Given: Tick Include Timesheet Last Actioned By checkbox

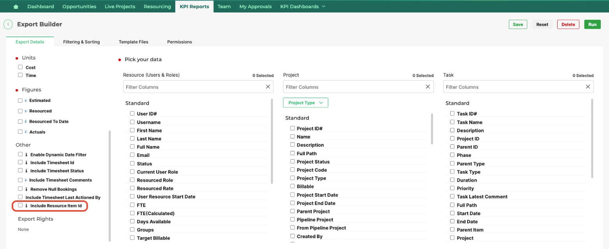Looking at the screenshot, I should click(x=20, y=197).
